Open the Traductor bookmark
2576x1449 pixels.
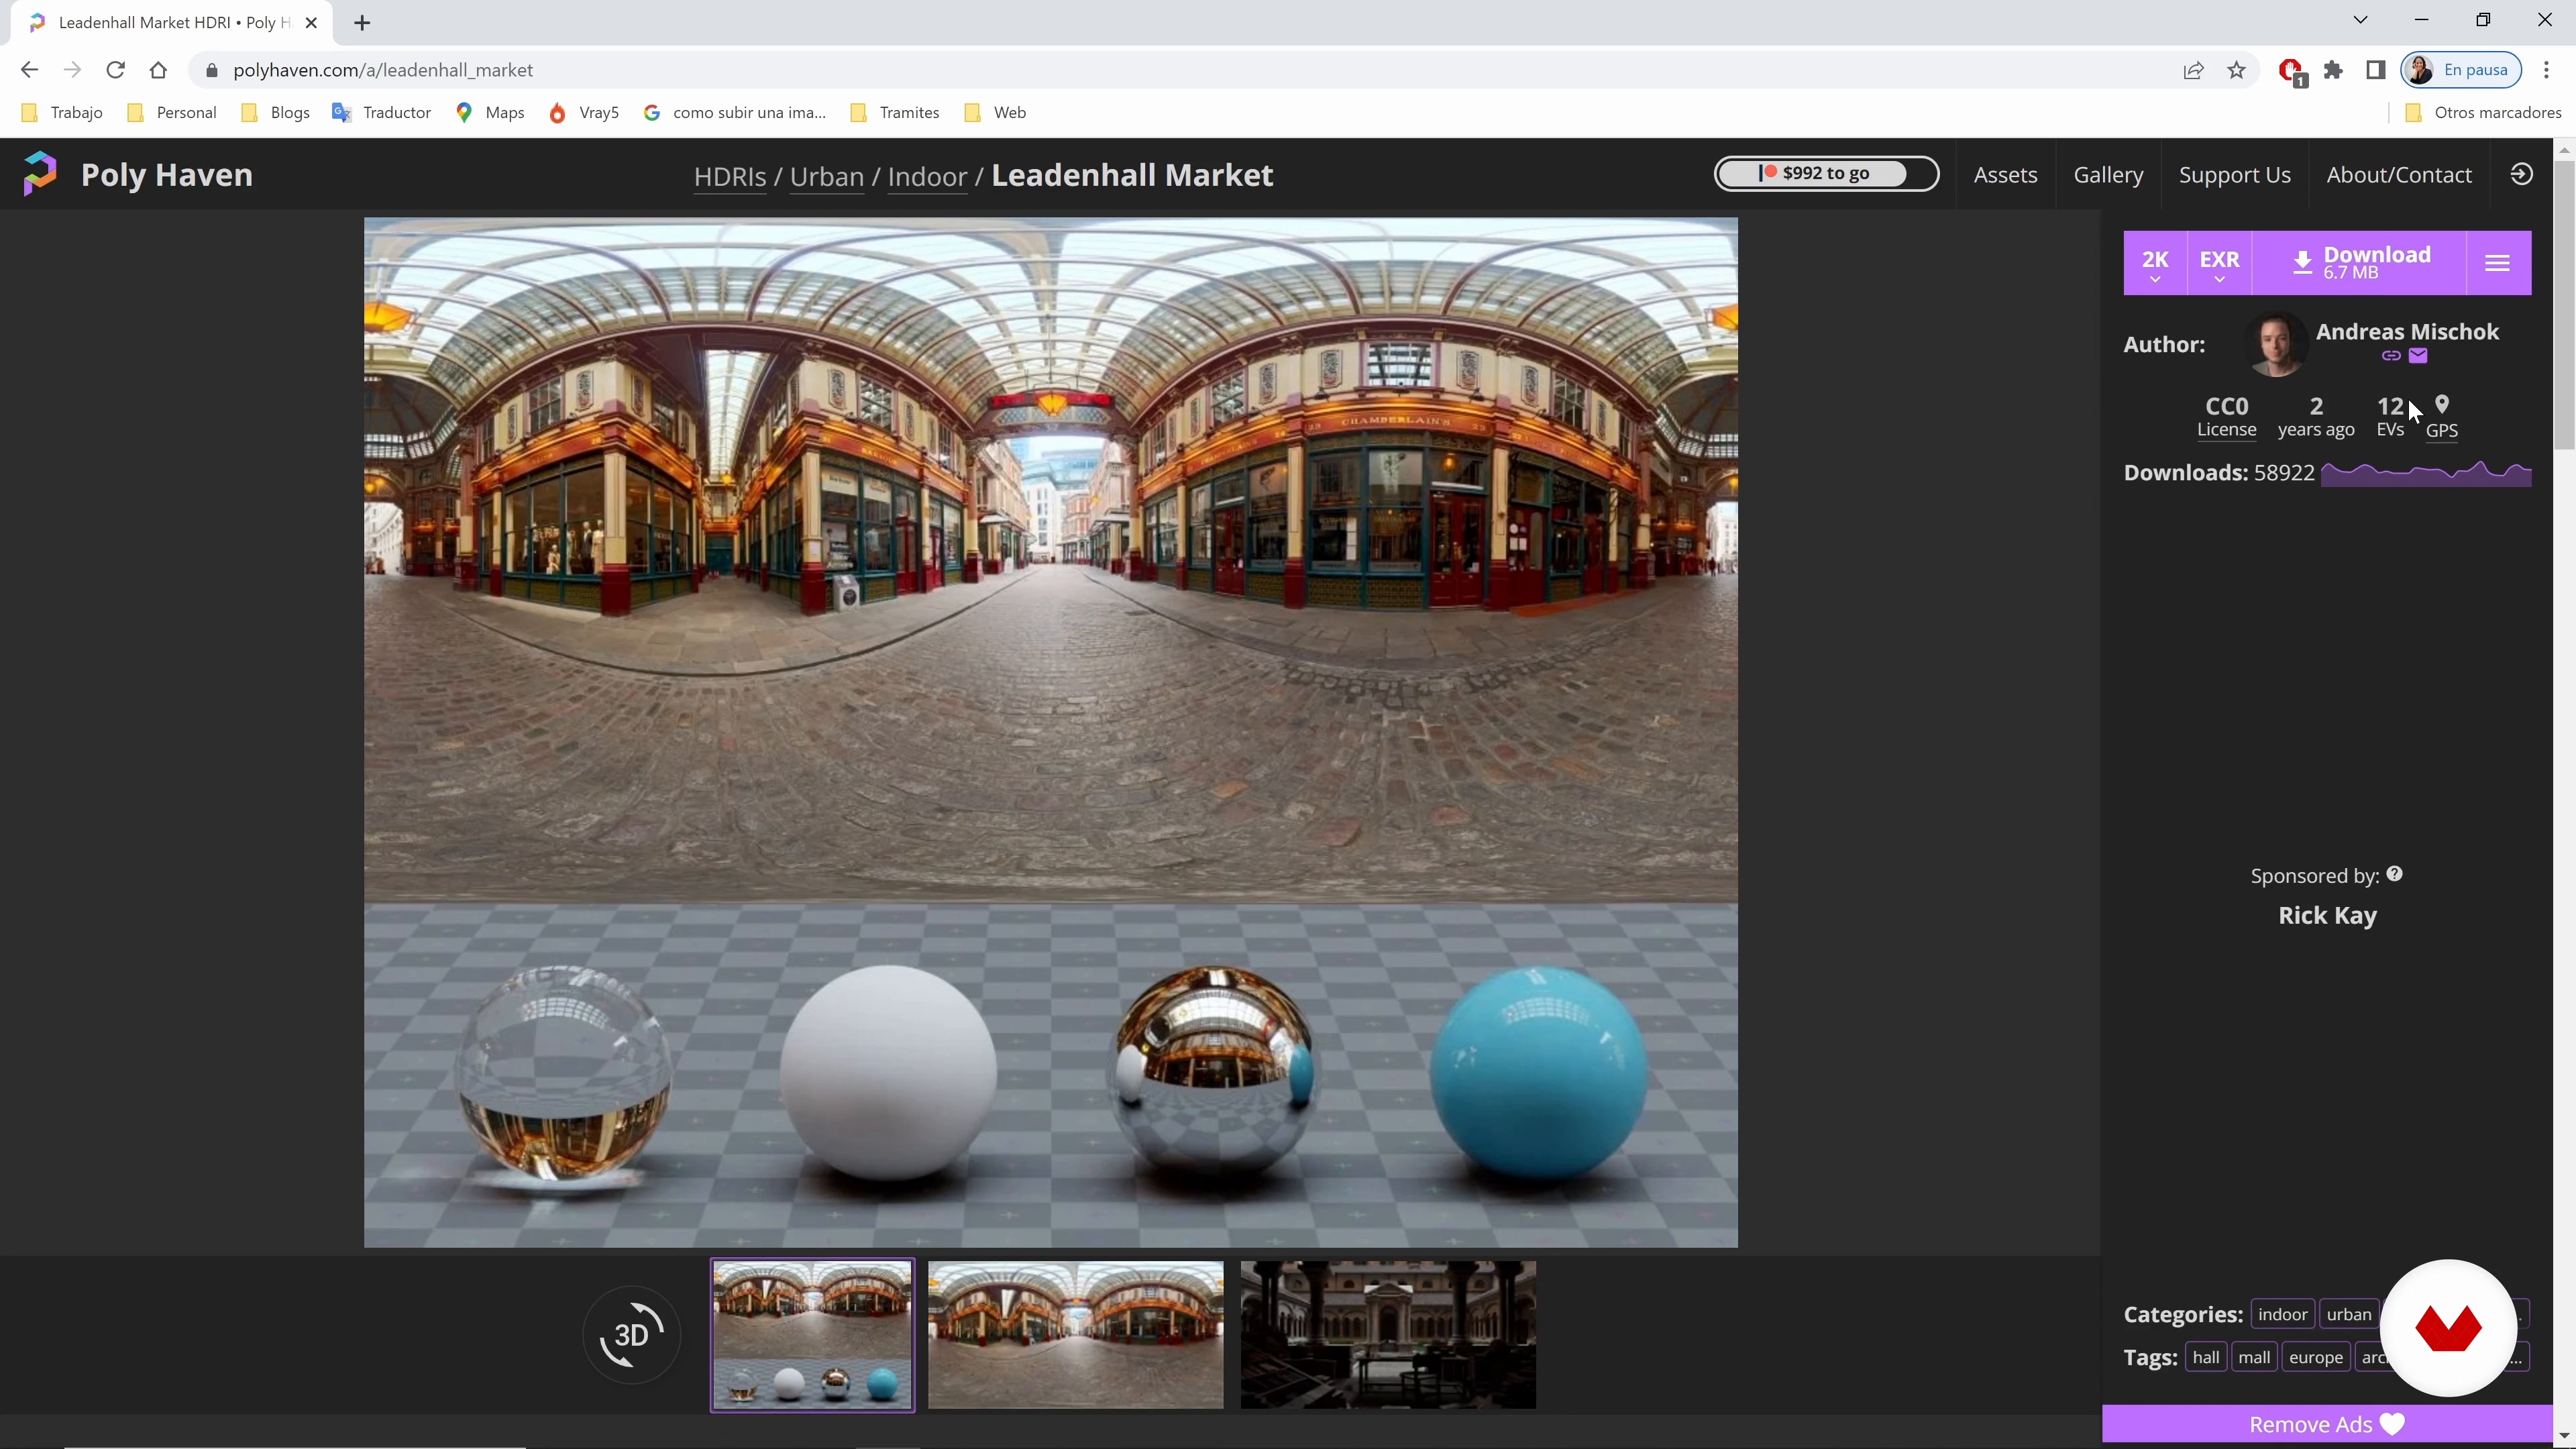tap(382, 112)
